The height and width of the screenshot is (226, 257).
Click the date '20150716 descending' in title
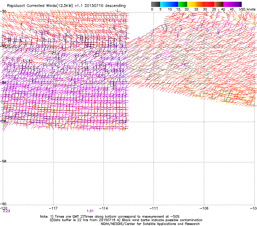pos(105,6)
